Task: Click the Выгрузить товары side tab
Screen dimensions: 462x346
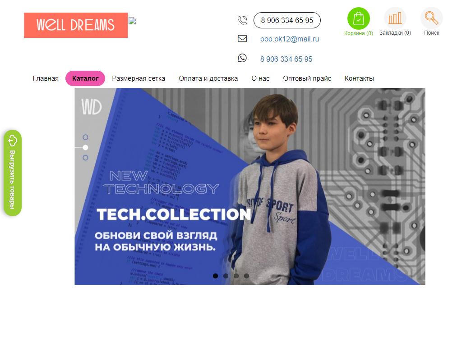Action: pos(12,173)
